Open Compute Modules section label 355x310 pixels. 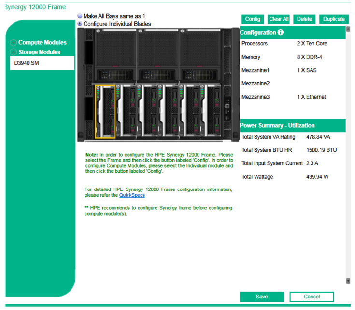pos(43,43)
